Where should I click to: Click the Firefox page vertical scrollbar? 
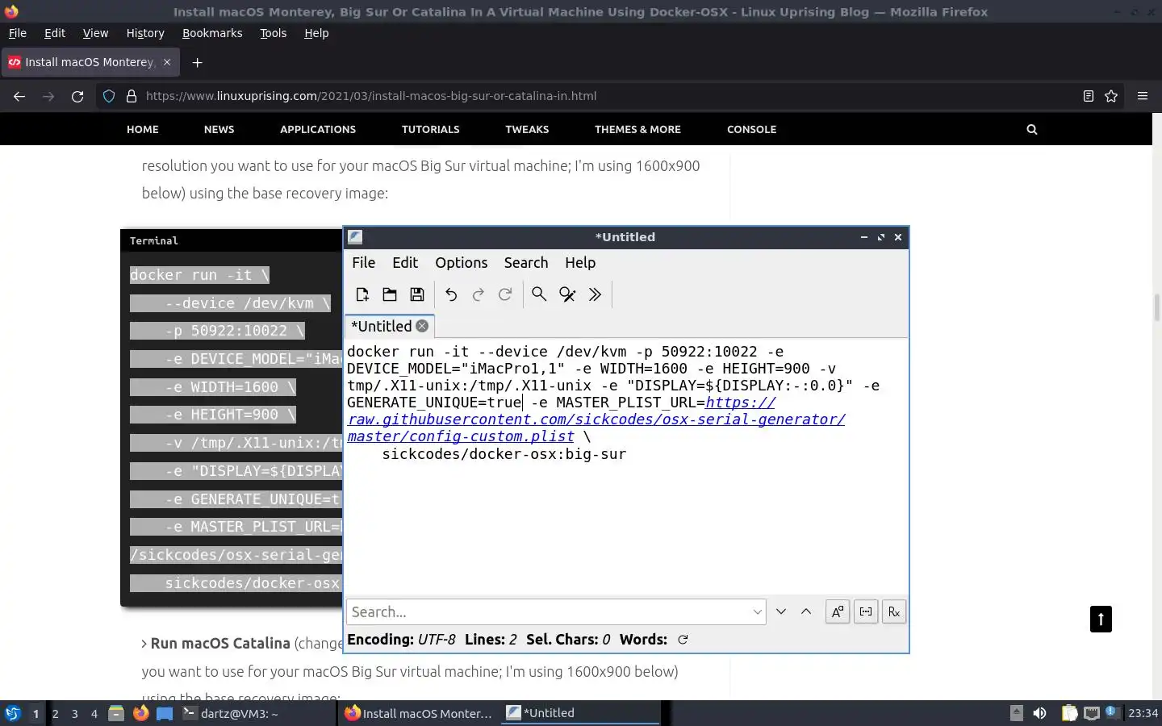pos(1157,307)
